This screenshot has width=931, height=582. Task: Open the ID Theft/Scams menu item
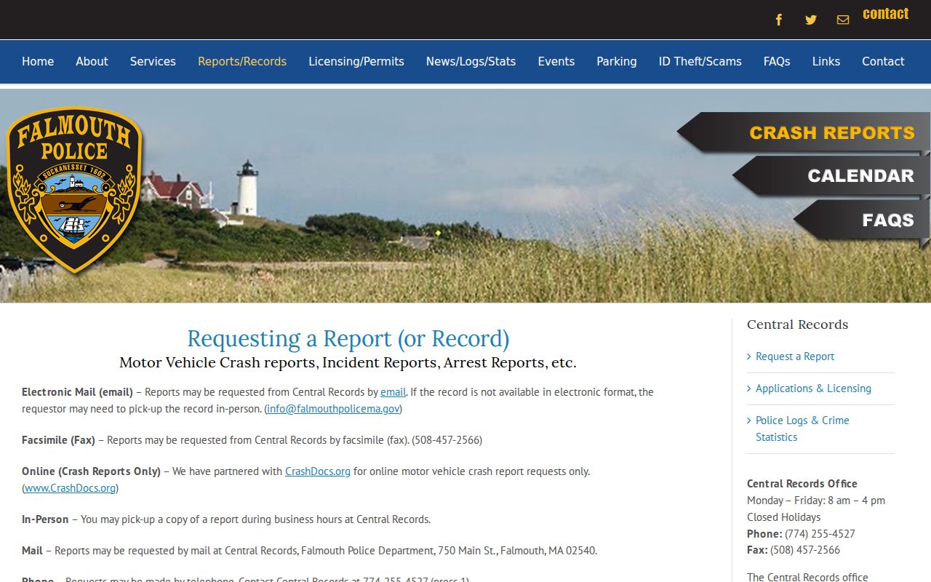point(700,62)
